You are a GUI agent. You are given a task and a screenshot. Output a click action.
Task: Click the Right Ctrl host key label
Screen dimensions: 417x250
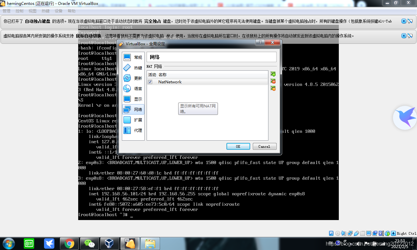pos(407,233)
